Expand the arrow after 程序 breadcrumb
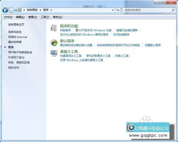This screenshot has height=142, width=178. [x=51, y=10]
